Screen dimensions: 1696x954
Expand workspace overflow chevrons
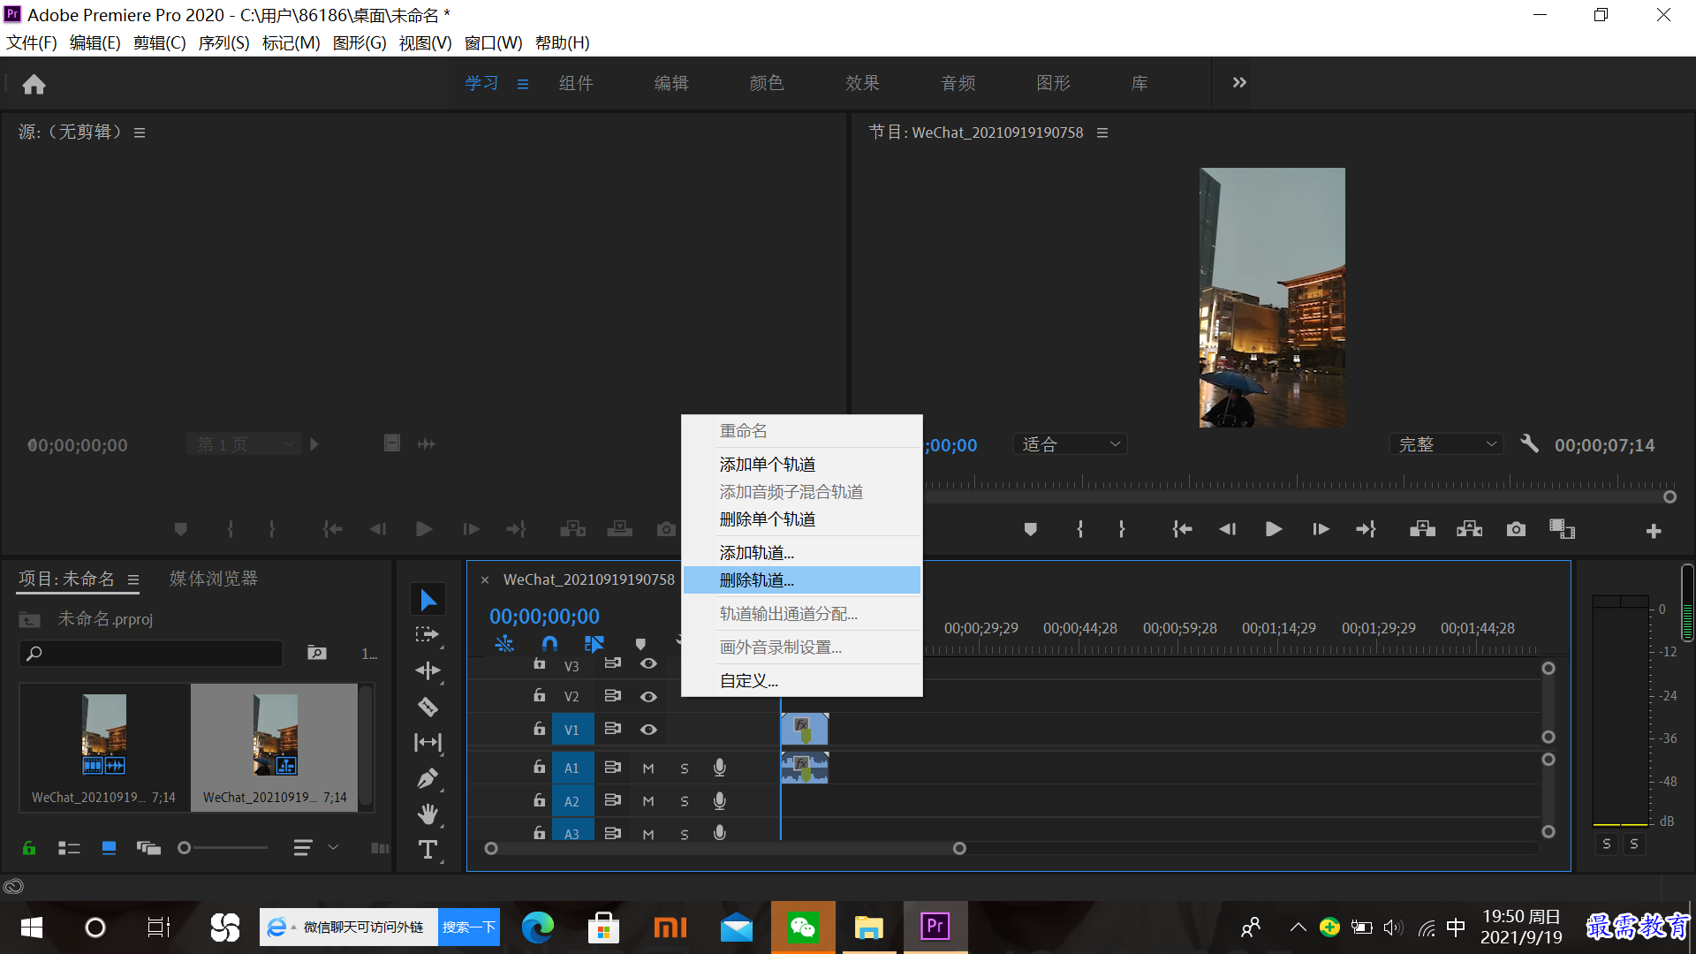(1239, 83)
